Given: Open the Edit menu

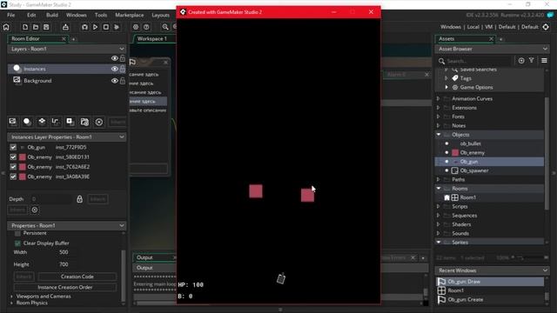Looking at the screenshot, I should pyautogui.click(x=31, y=15).
